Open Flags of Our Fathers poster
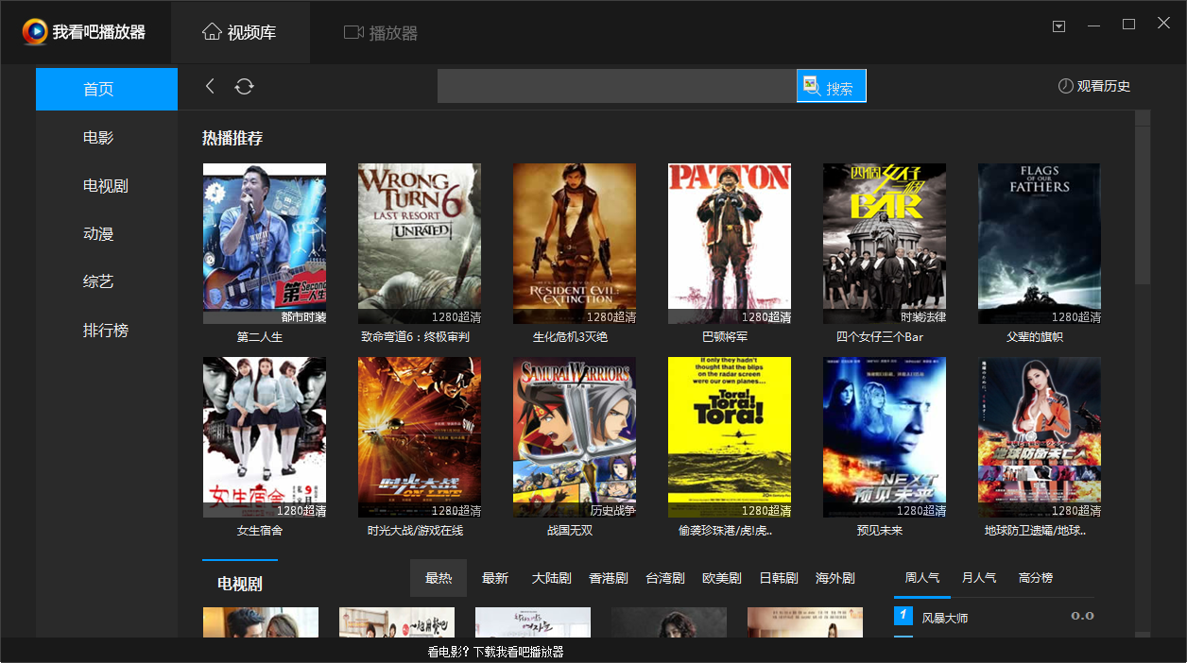Image resolution: width=1187 pixels, height=663 pixels. click(1040, 244)
